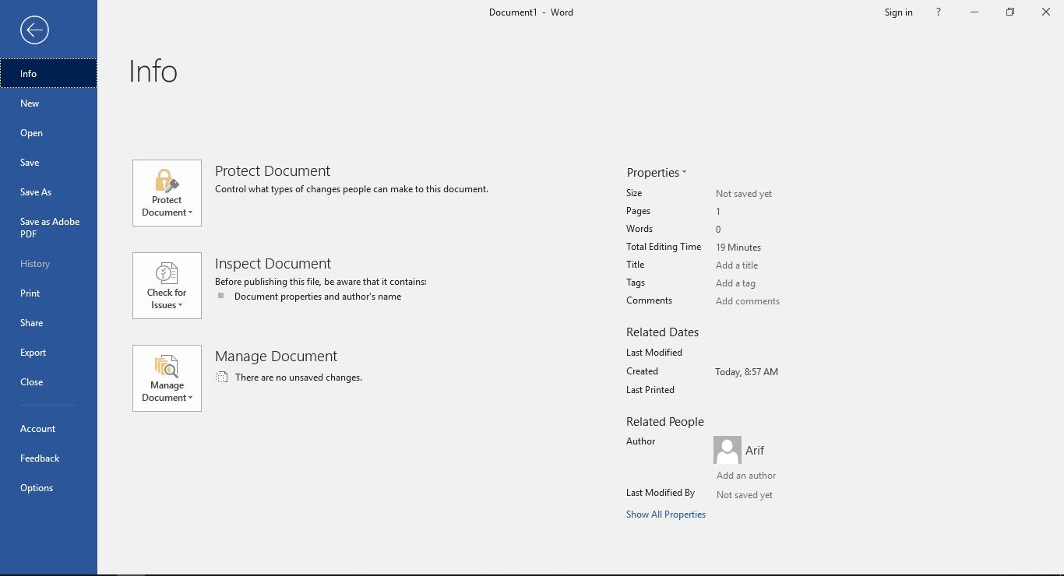Viewport: 1064px width, 576px height.
Task: Click Add a tag property field
Action: click(x=735, y=283)
